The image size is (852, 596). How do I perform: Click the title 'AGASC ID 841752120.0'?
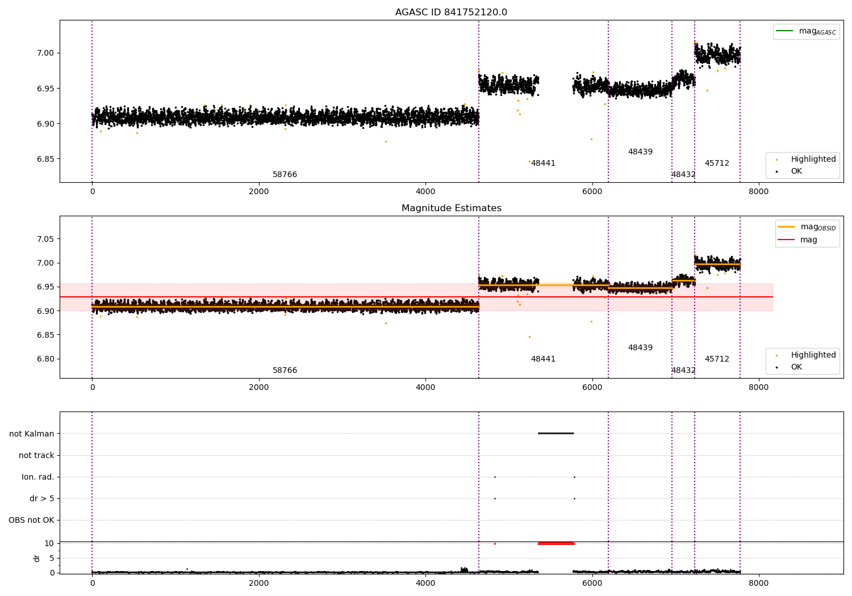[x=451, y=12]
